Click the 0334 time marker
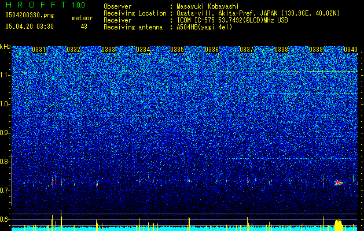This screenshot has height=231, width=364. coord(143,50)
